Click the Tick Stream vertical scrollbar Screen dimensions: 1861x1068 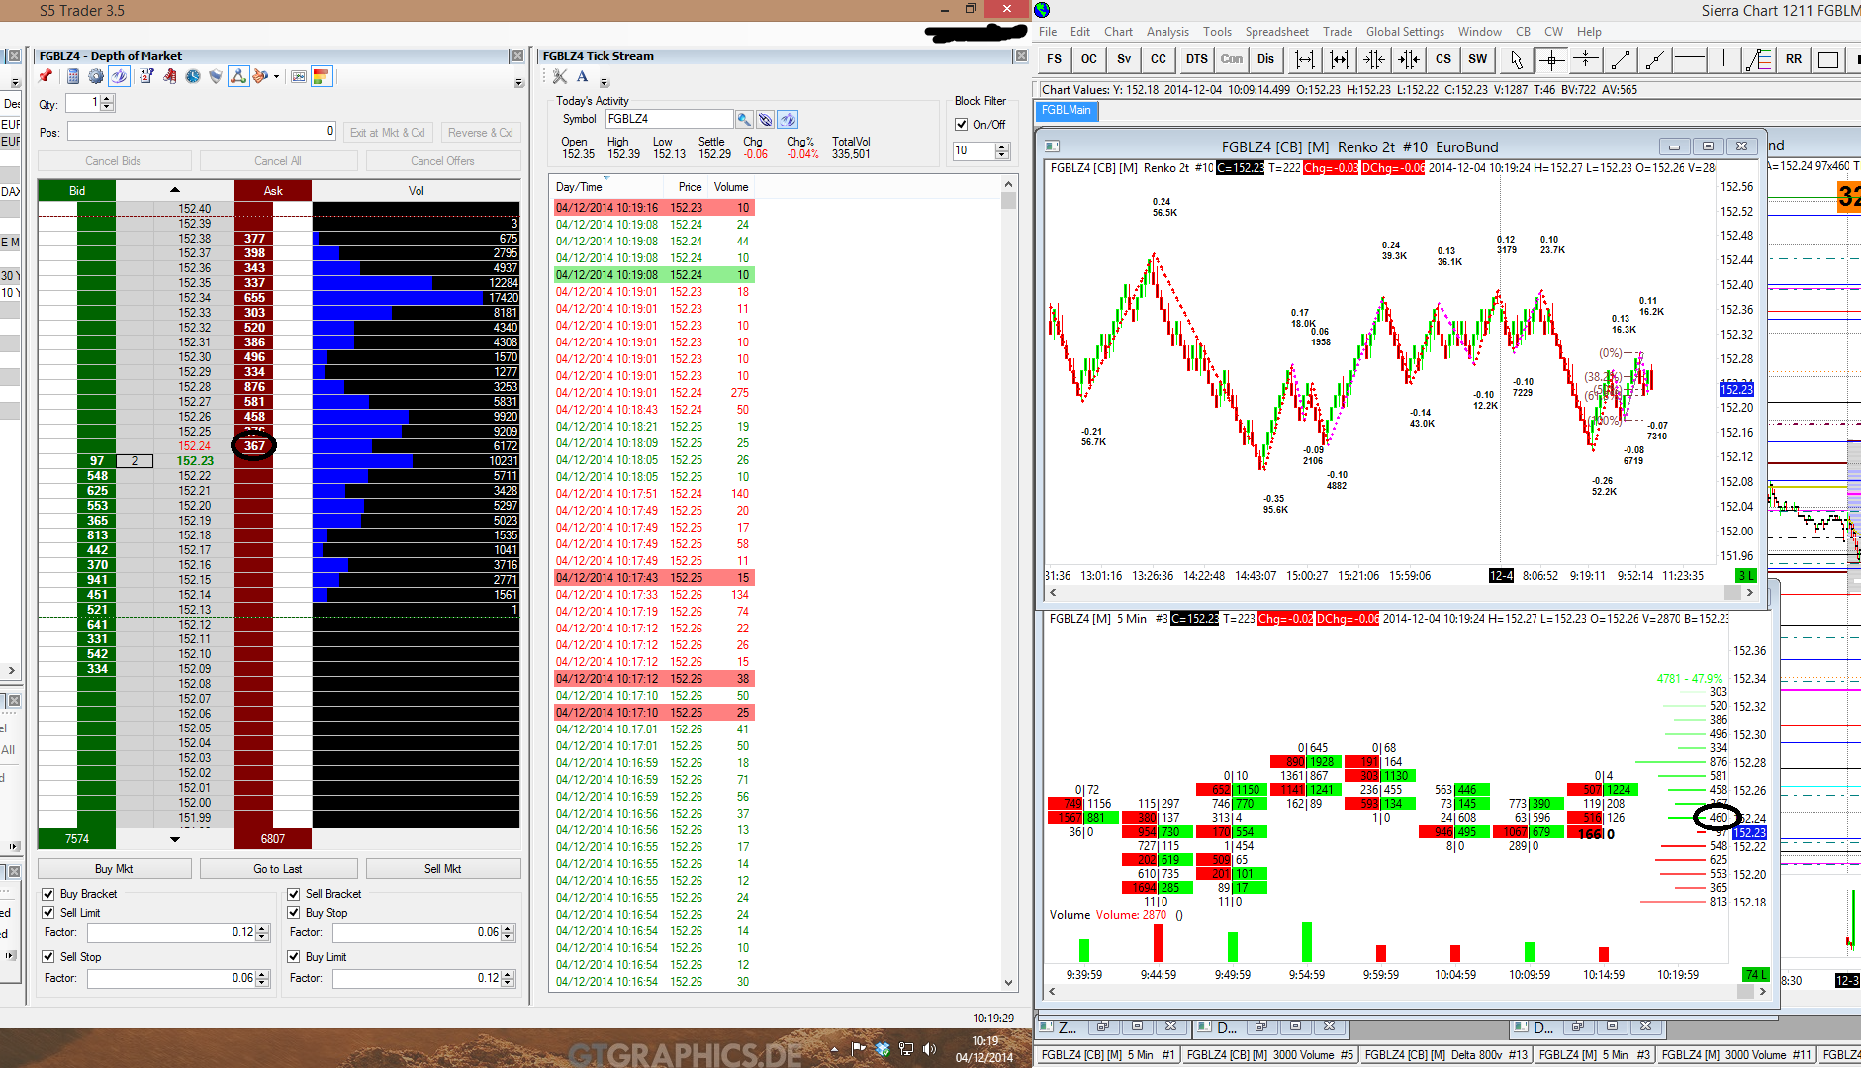point(1009,584)
